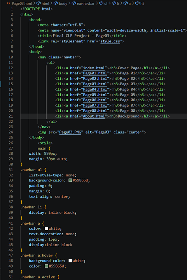Click the '.navbar a.active' selector text
This screenshot has height=280, width=187.
38,277
